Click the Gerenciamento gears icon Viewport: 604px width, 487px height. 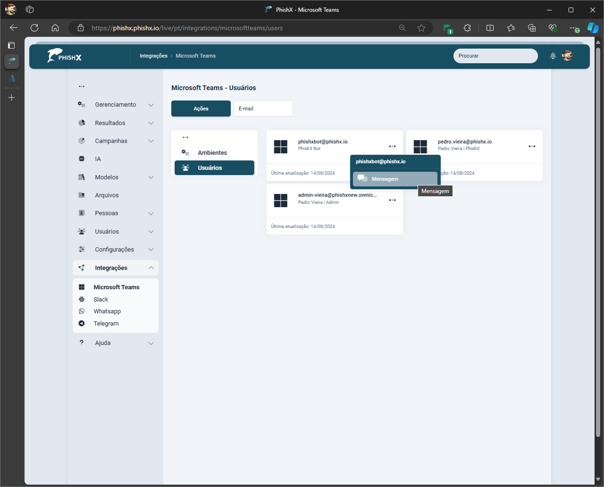[82, 105]
